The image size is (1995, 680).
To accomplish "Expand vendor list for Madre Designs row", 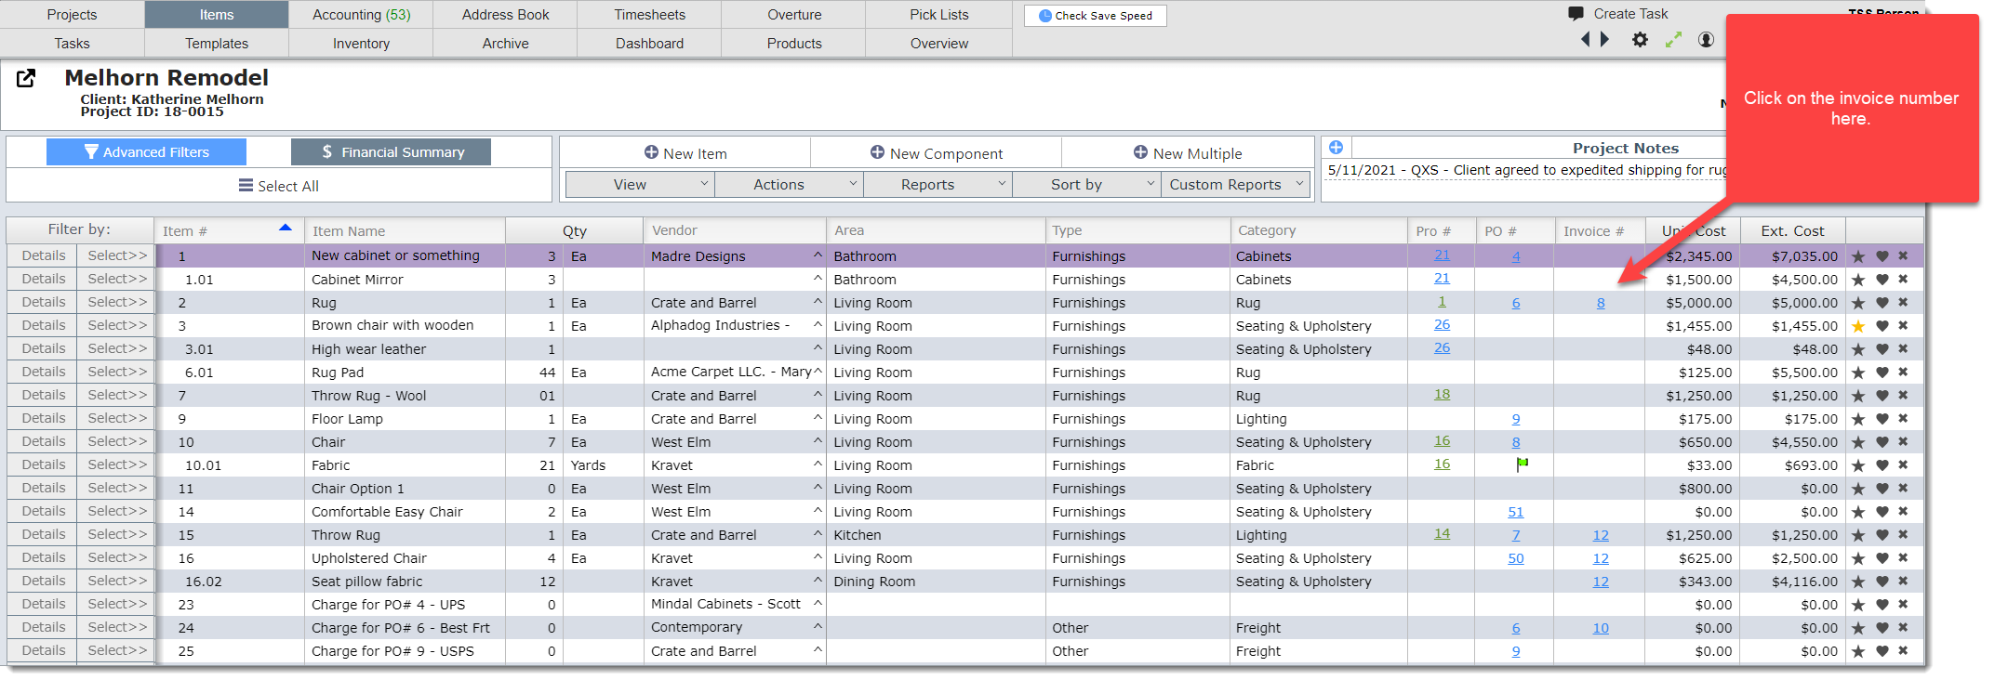I will click(x=818, y=255).
